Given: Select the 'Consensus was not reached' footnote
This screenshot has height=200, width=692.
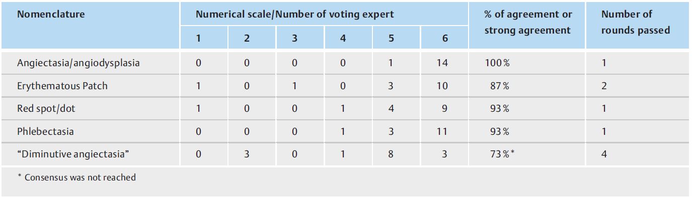Looking at the screenshot, I should [76, 177].
